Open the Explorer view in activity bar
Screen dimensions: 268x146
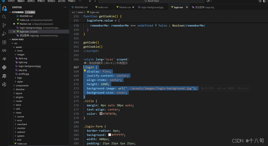coord(4,8)
